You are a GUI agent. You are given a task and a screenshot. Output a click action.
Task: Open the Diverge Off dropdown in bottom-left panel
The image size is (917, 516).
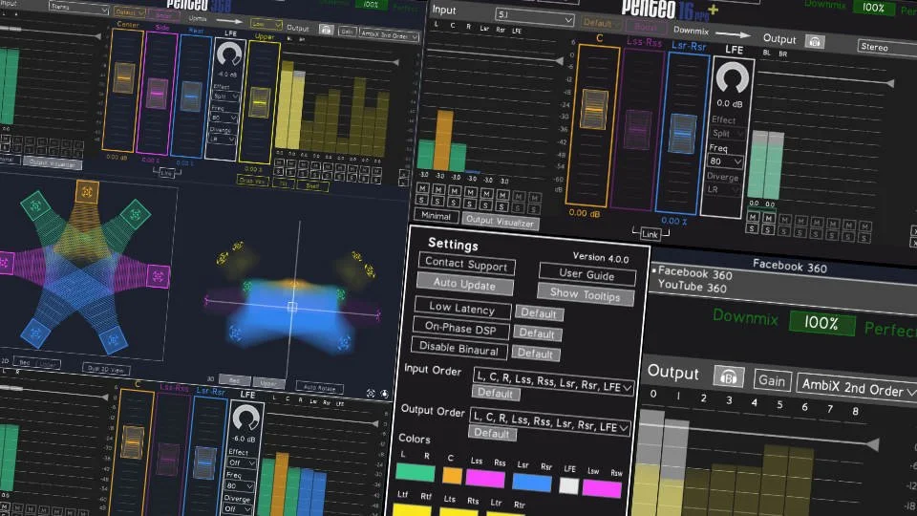click(239, 508)
